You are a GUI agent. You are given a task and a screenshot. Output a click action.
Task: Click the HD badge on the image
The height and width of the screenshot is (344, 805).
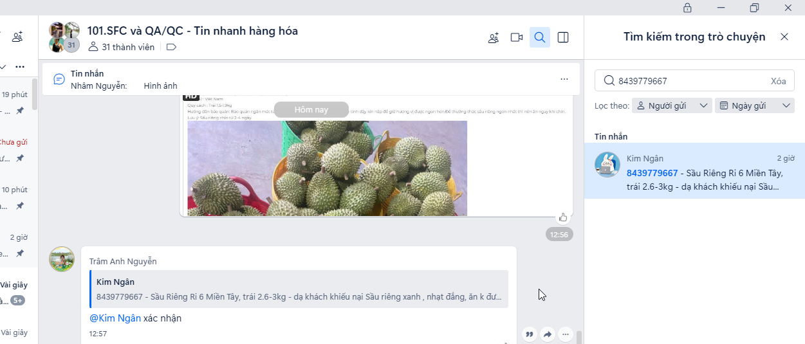click(190, 96)
